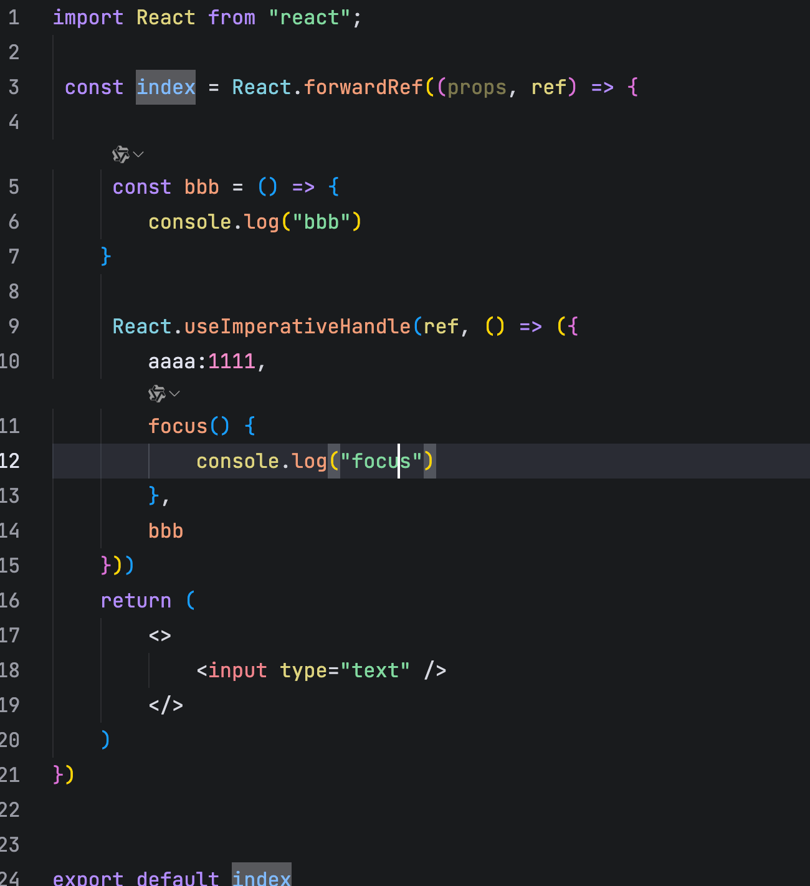Click the AI assistant icon above focus method
810x886 pixels.
pos(156,393)
